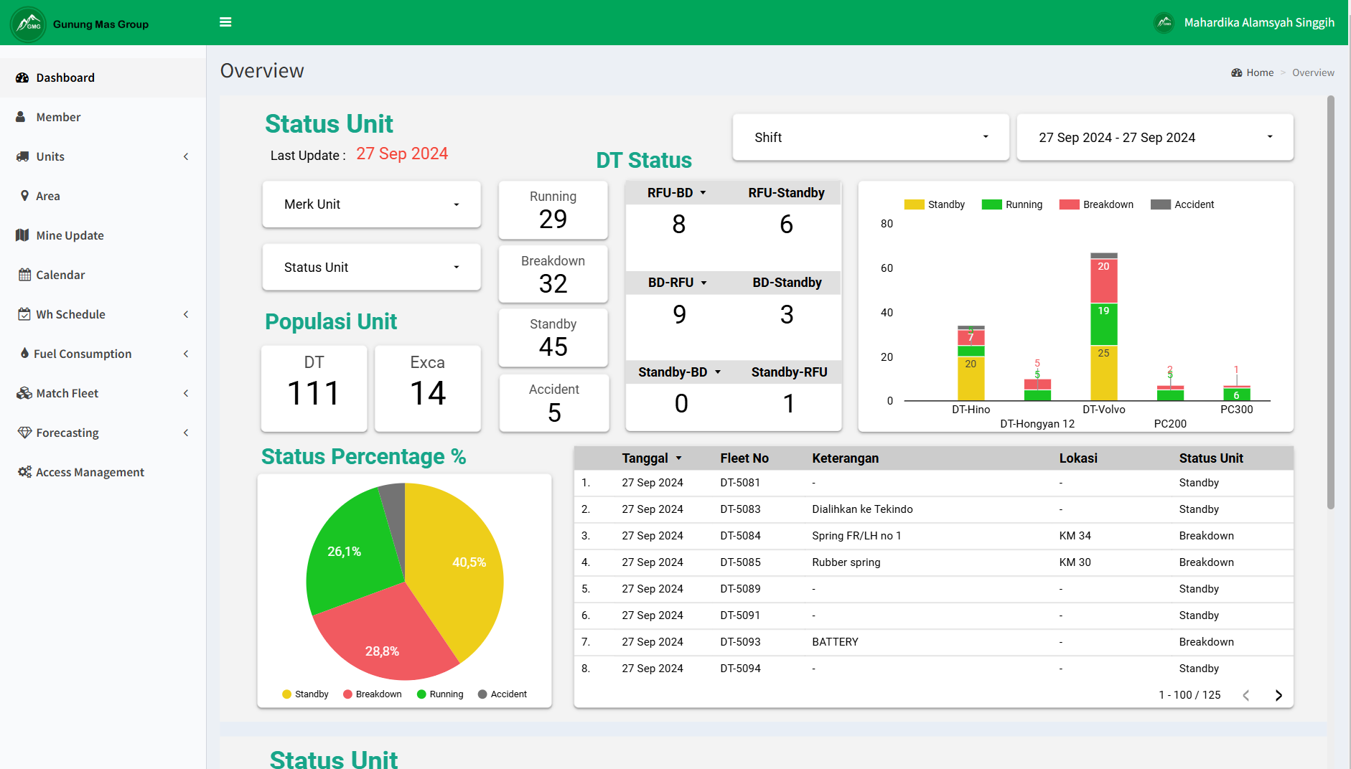Open the Forecasting menu item

pos(67,433)
